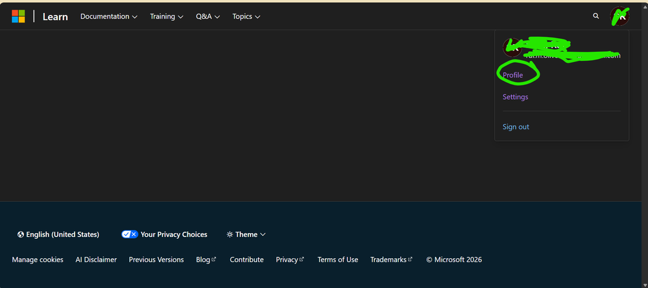
Task: Toggle the Privacy Choices check icon
Action: [130, 234]
